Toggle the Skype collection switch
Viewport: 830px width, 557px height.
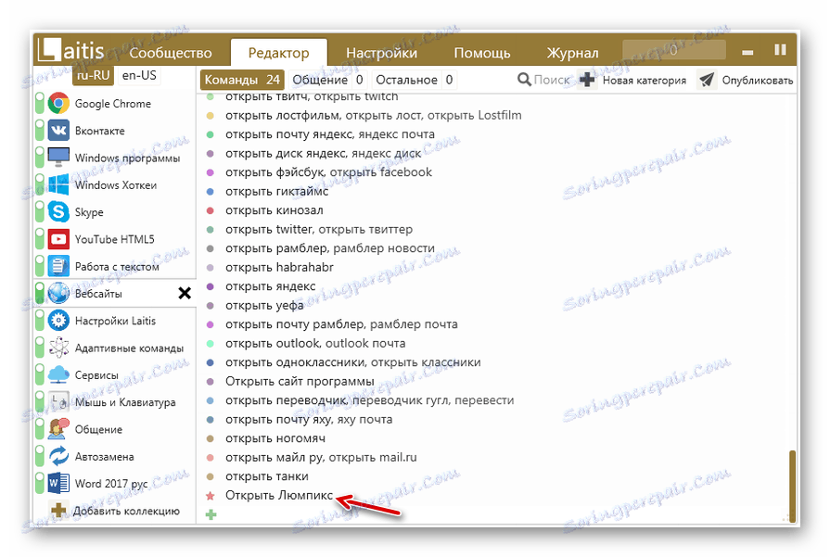pyautogui.click(x=40, y=212)
